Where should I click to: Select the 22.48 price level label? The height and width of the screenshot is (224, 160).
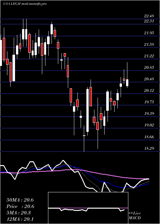149,16
